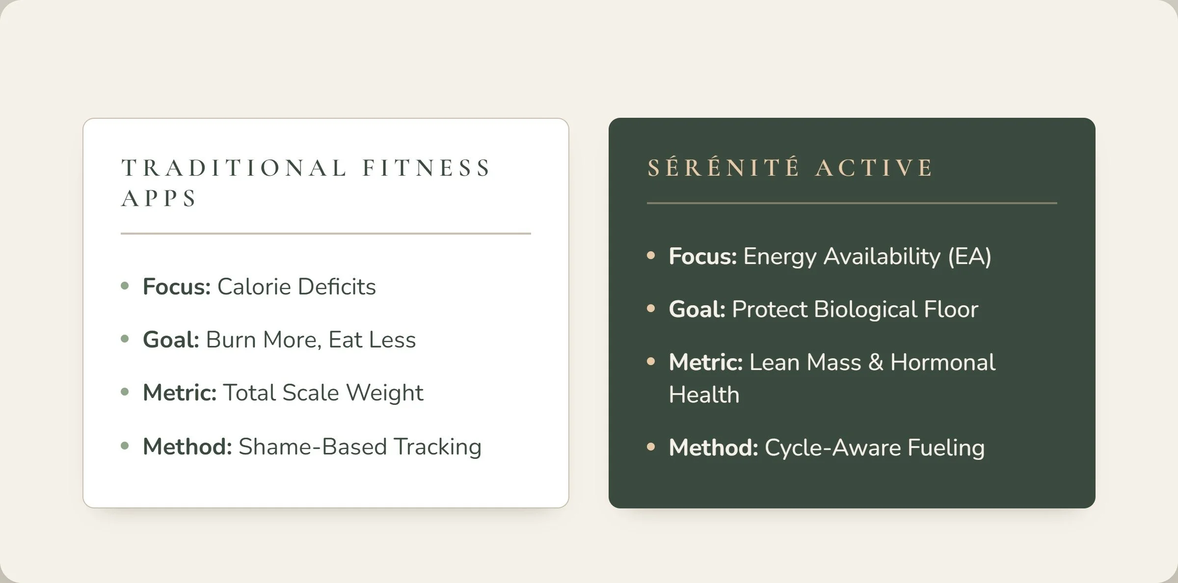This screenshot has height=583, width=1178.
Task: Select Goal: Burn More, Eat Less
Action: (x=279, y=340)
